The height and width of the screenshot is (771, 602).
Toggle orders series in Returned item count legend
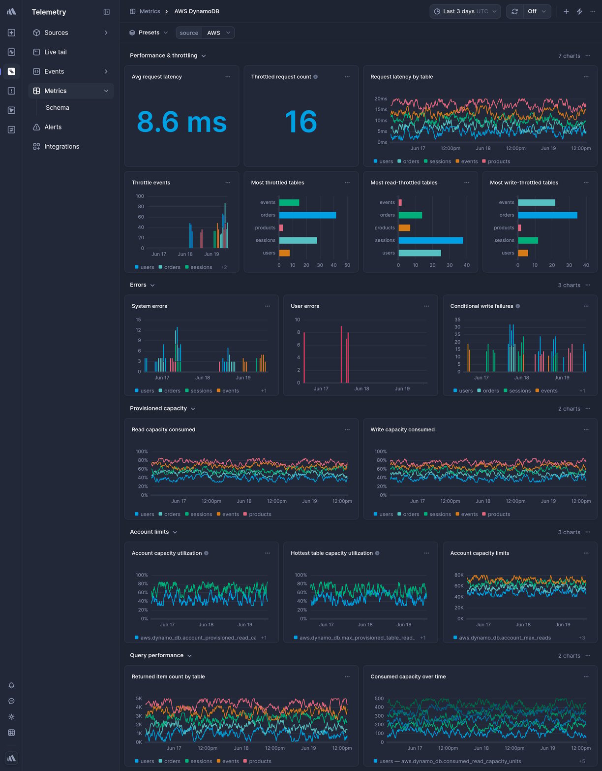169,762
